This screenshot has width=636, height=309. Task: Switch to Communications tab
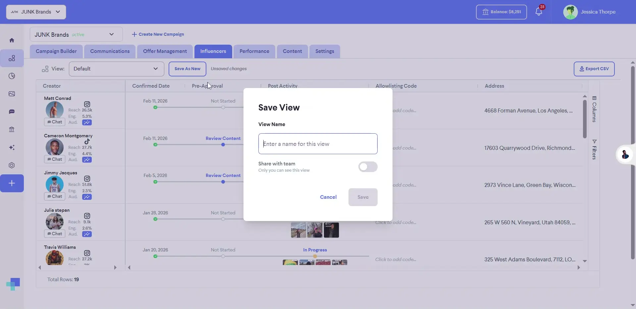coord(110,51)
